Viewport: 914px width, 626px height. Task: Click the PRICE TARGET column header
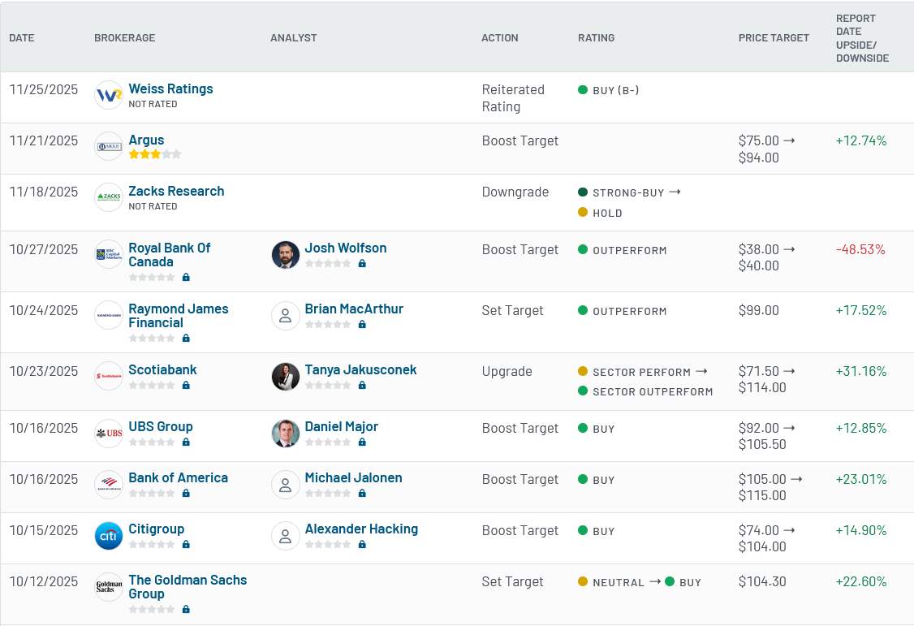click(x=774, y=38)
